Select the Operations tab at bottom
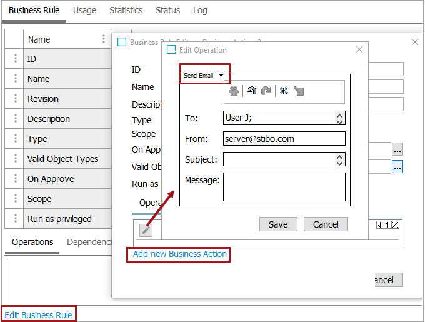The width and height of the screenshot is (425, 322). (32, 242)
